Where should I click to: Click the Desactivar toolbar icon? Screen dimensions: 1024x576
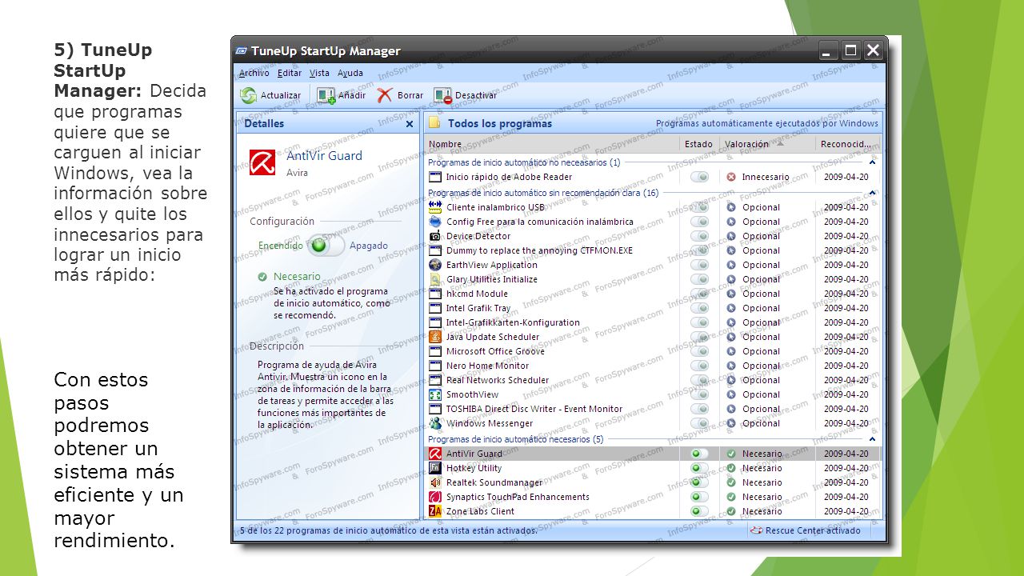[442, 95]
